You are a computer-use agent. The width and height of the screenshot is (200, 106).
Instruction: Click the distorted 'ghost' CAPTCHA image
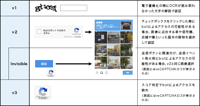click(x=46, y=8)
